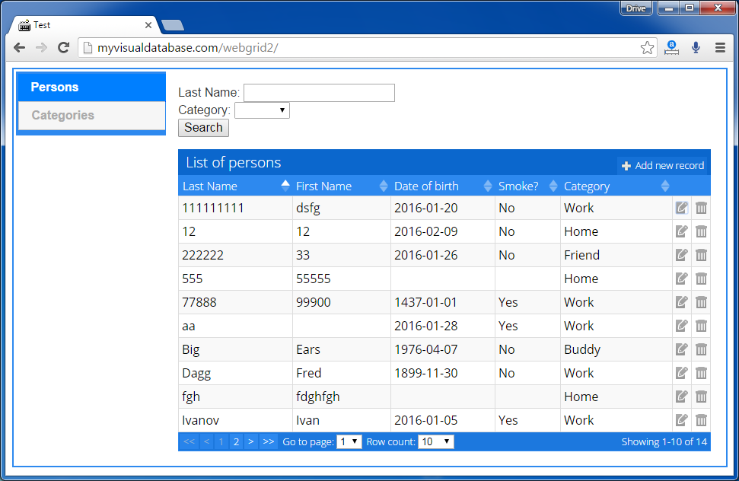
Task: Delete the 222222 Friend record
Action: 701,255
